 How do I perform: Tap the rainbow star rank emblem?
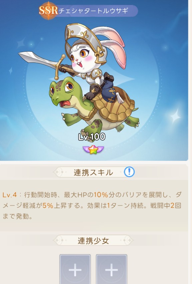pos(93,150)
